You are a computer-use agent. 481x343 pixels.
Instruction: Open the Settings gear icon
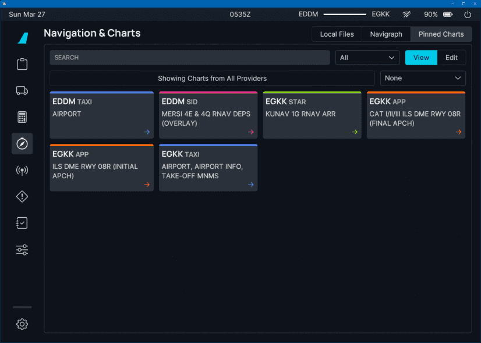22,324
